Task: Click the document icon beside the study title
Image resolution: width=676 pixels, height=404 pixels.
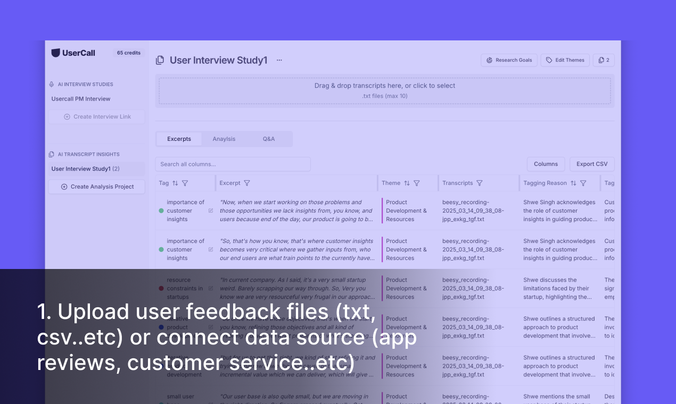Action: [160, 60]
